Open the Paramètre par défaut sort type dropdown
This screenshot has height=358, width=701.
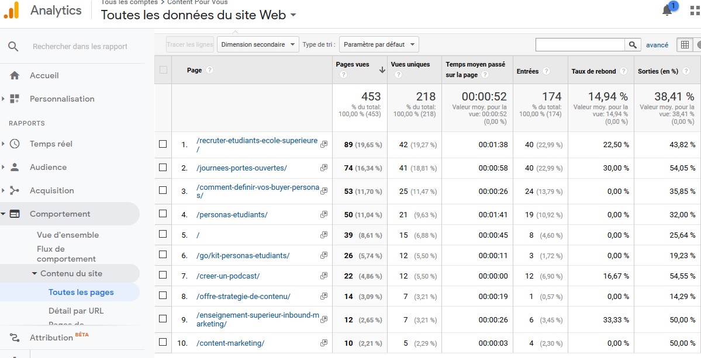tap(379, 44)
